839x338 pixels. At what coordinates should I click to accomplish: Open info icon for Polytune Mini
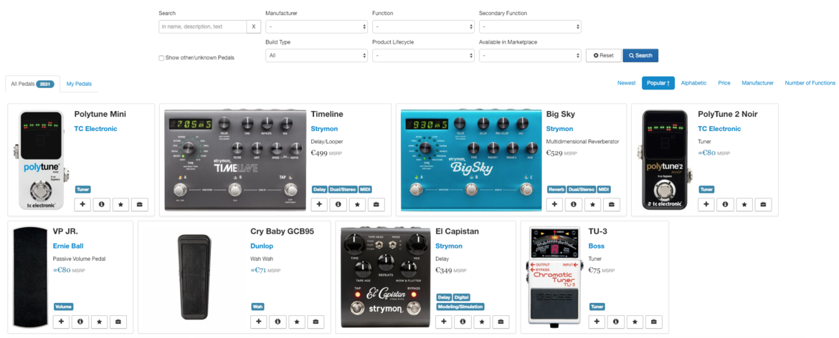102,204
